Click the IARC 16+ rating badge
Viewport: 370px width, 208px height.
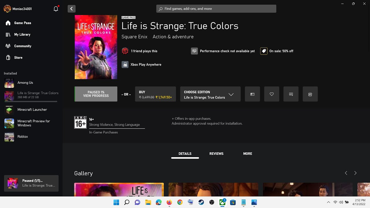click(80, 122)
